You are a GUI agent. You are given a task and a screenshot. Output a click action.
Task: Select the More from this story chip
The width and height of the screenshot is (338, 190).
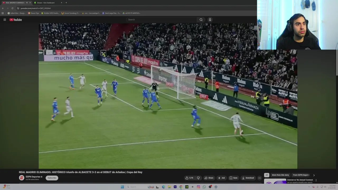coord(280,175)
